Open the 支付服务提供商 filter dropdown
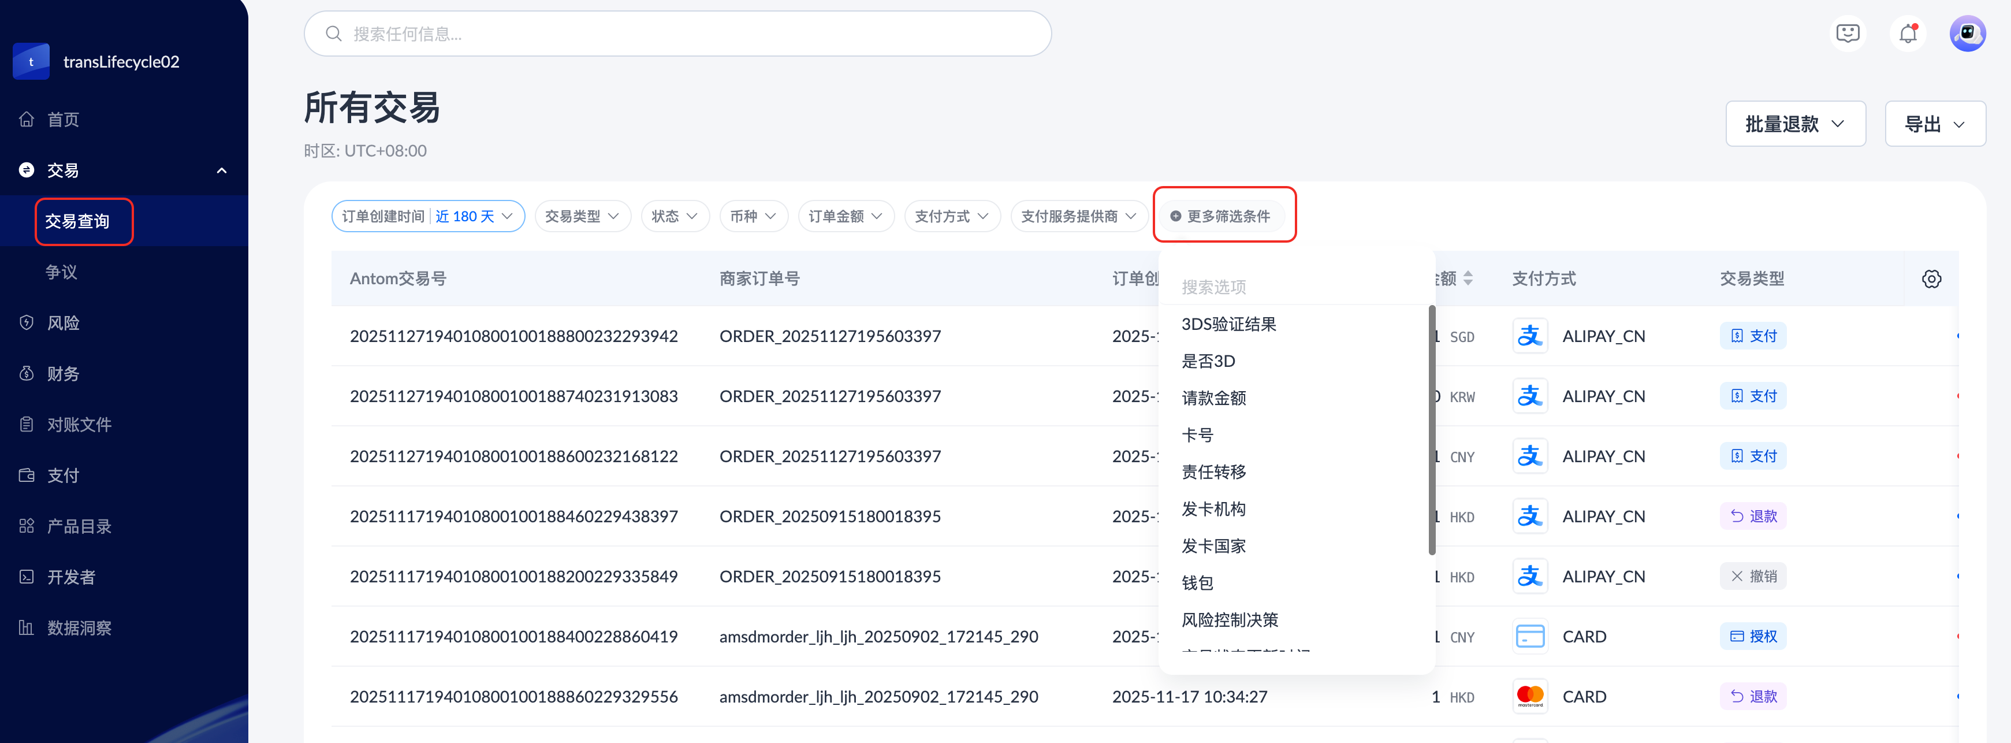Viewport: 2011px width, 743px height. (x=1078, y=217)
